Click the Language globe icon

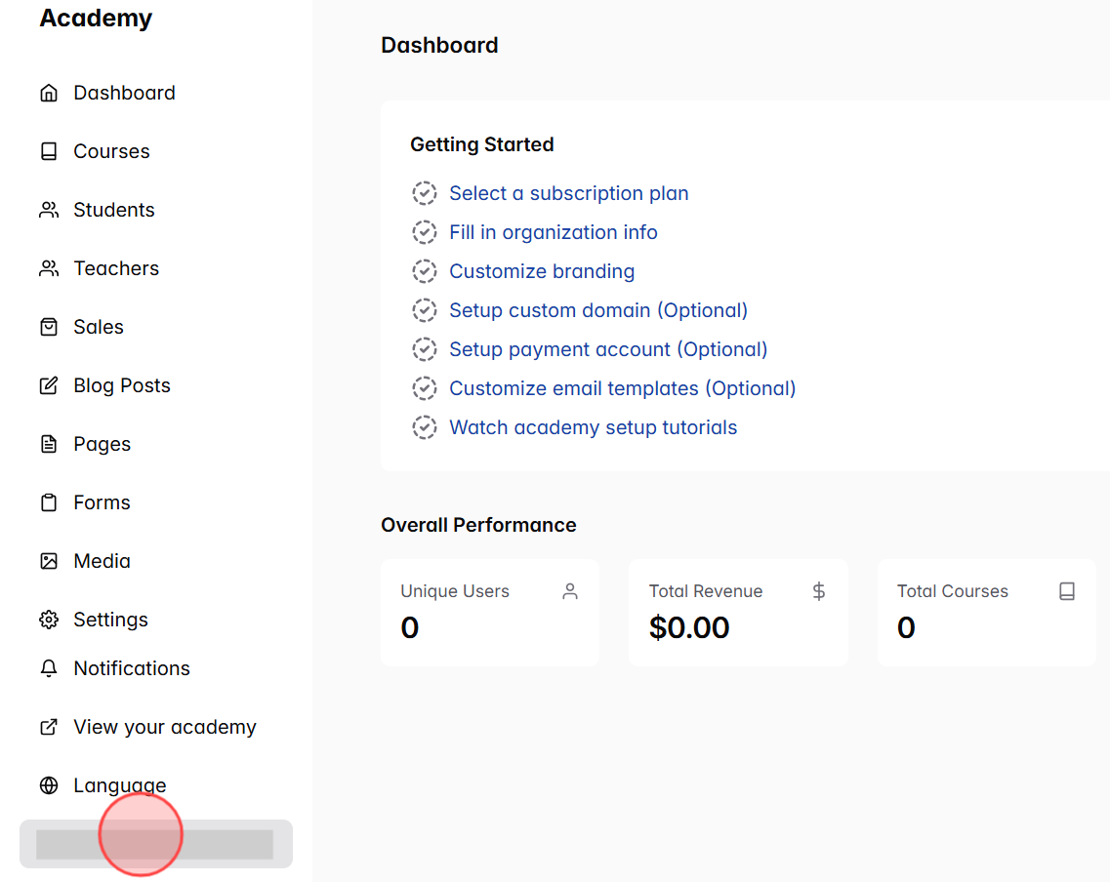pos(49,784)
